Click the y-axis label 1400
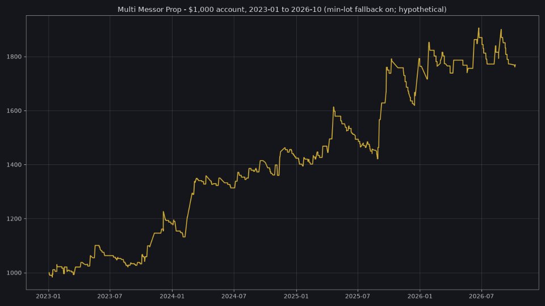 point(14,165)
